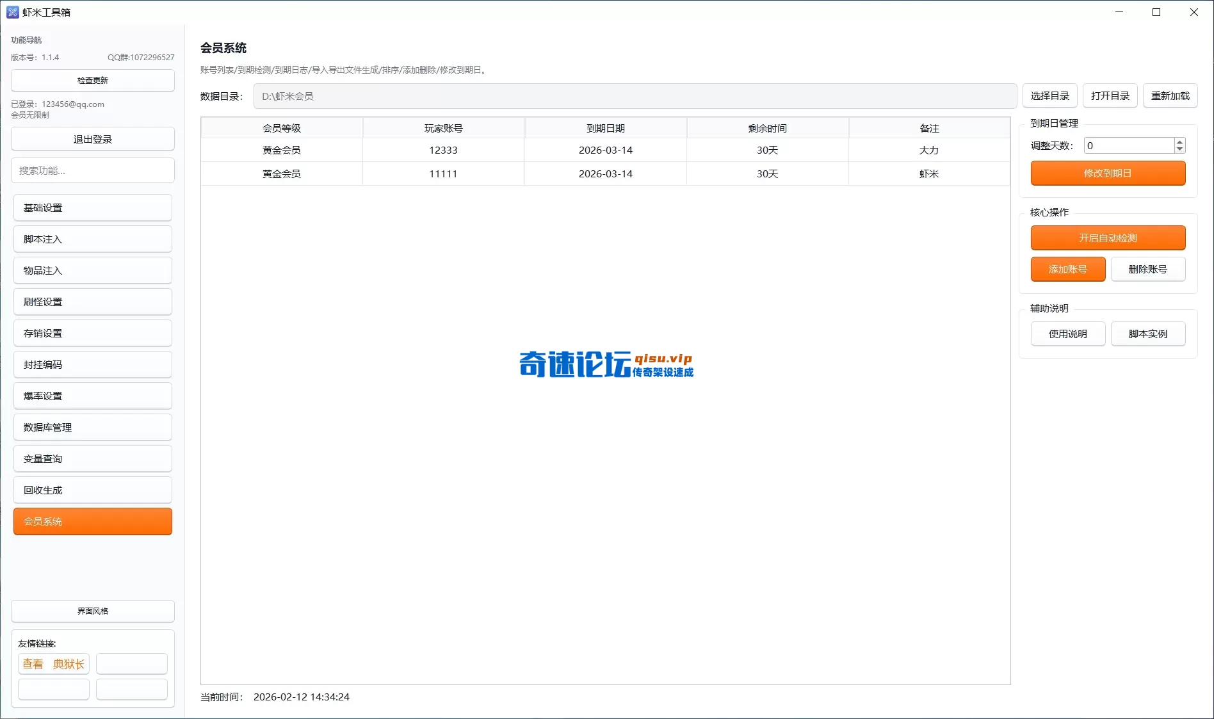Viewport: 1214px width, 719px height.
Task: Decrease 调整天数 with the down arrow
Action: [x=1179, y=149]
